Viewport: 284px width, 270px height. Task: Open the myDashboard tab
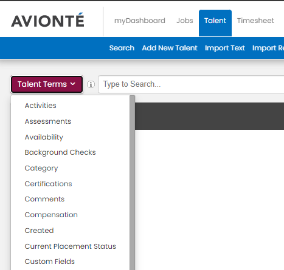click(x=140, y=21)
